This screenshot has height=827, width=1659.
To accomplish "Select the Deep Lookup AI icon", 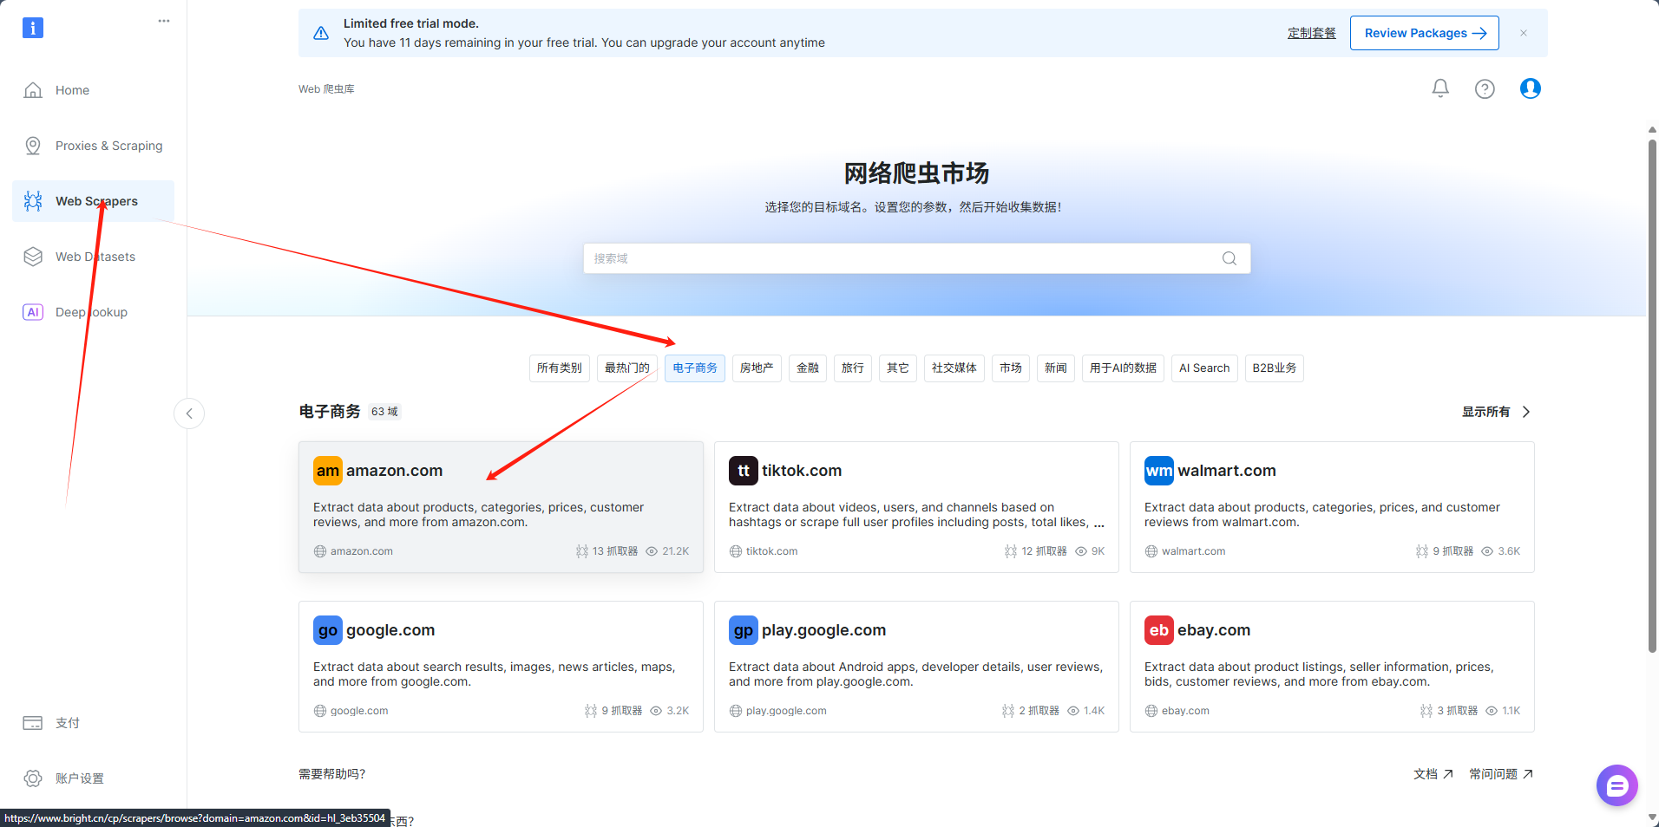I will point(33,312).
